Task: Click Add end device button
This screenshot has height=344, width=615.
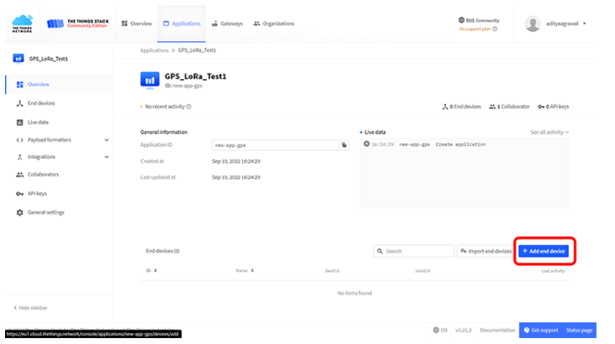Action: coord(543,251)
